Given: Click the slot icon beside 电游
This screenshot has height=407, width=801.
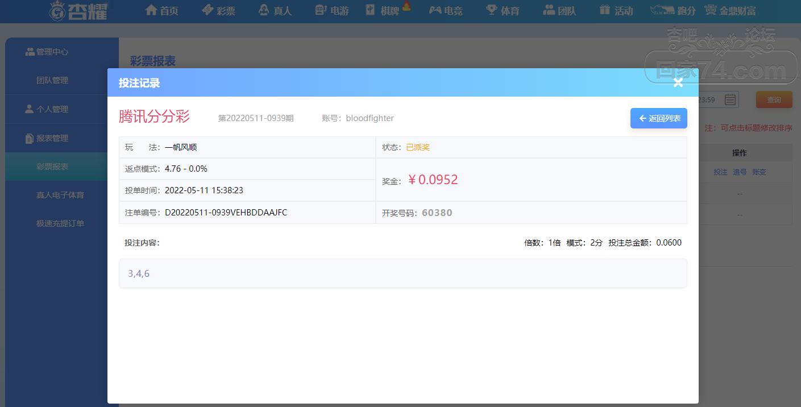Looking at the screenshot, I should tap(321, 10).
